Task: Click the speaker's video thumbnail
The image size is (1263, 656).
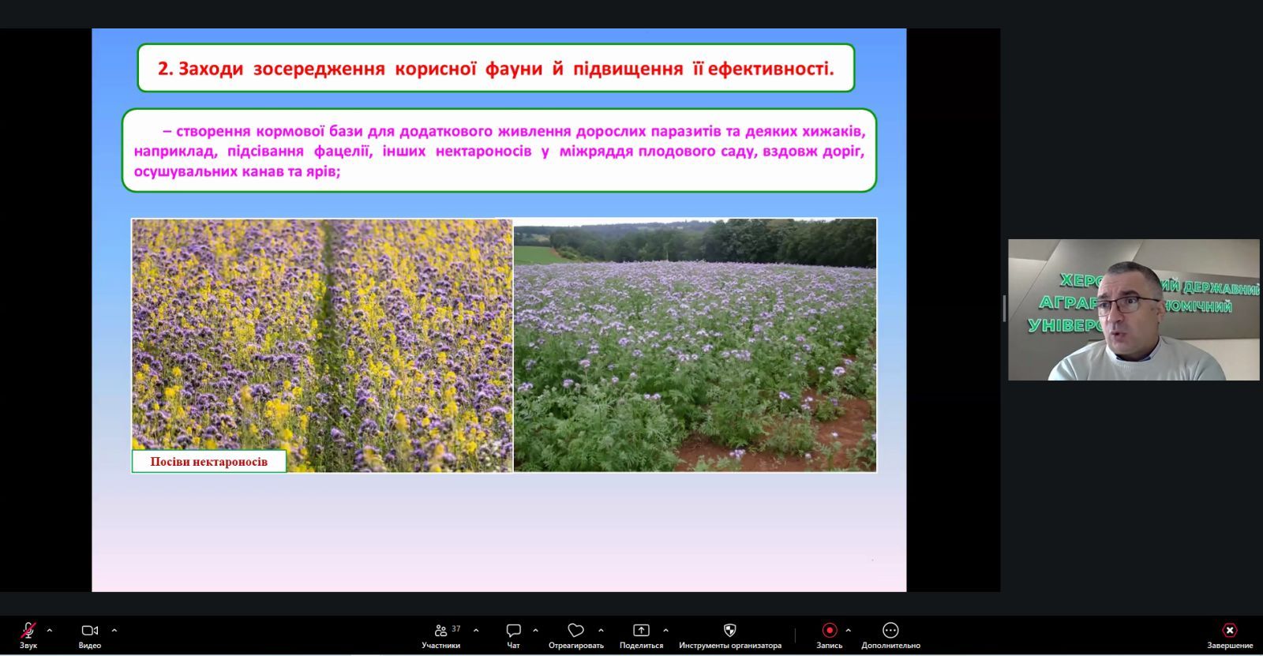Action: (x=1134, y=309)
